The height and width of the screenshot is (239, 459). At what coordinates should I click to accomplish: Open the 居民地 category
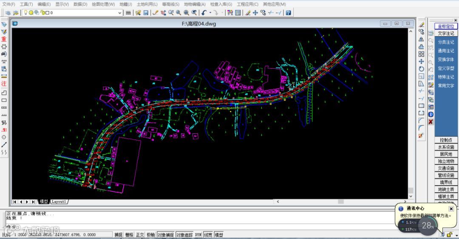(x=446, y=154)
